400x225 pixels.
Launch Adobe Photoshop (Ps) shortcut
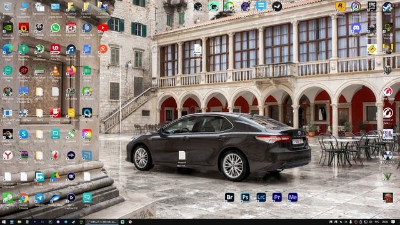[x=245, y=197]
